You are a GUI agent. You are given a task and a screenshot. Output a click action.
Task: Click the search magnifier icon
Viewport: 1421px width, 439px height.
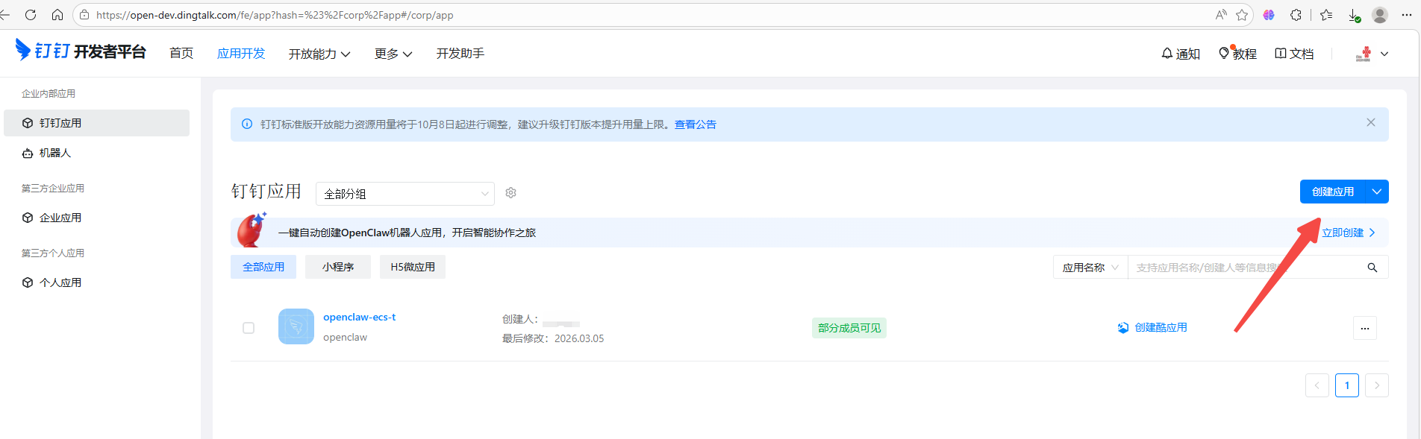(1372, 268)
